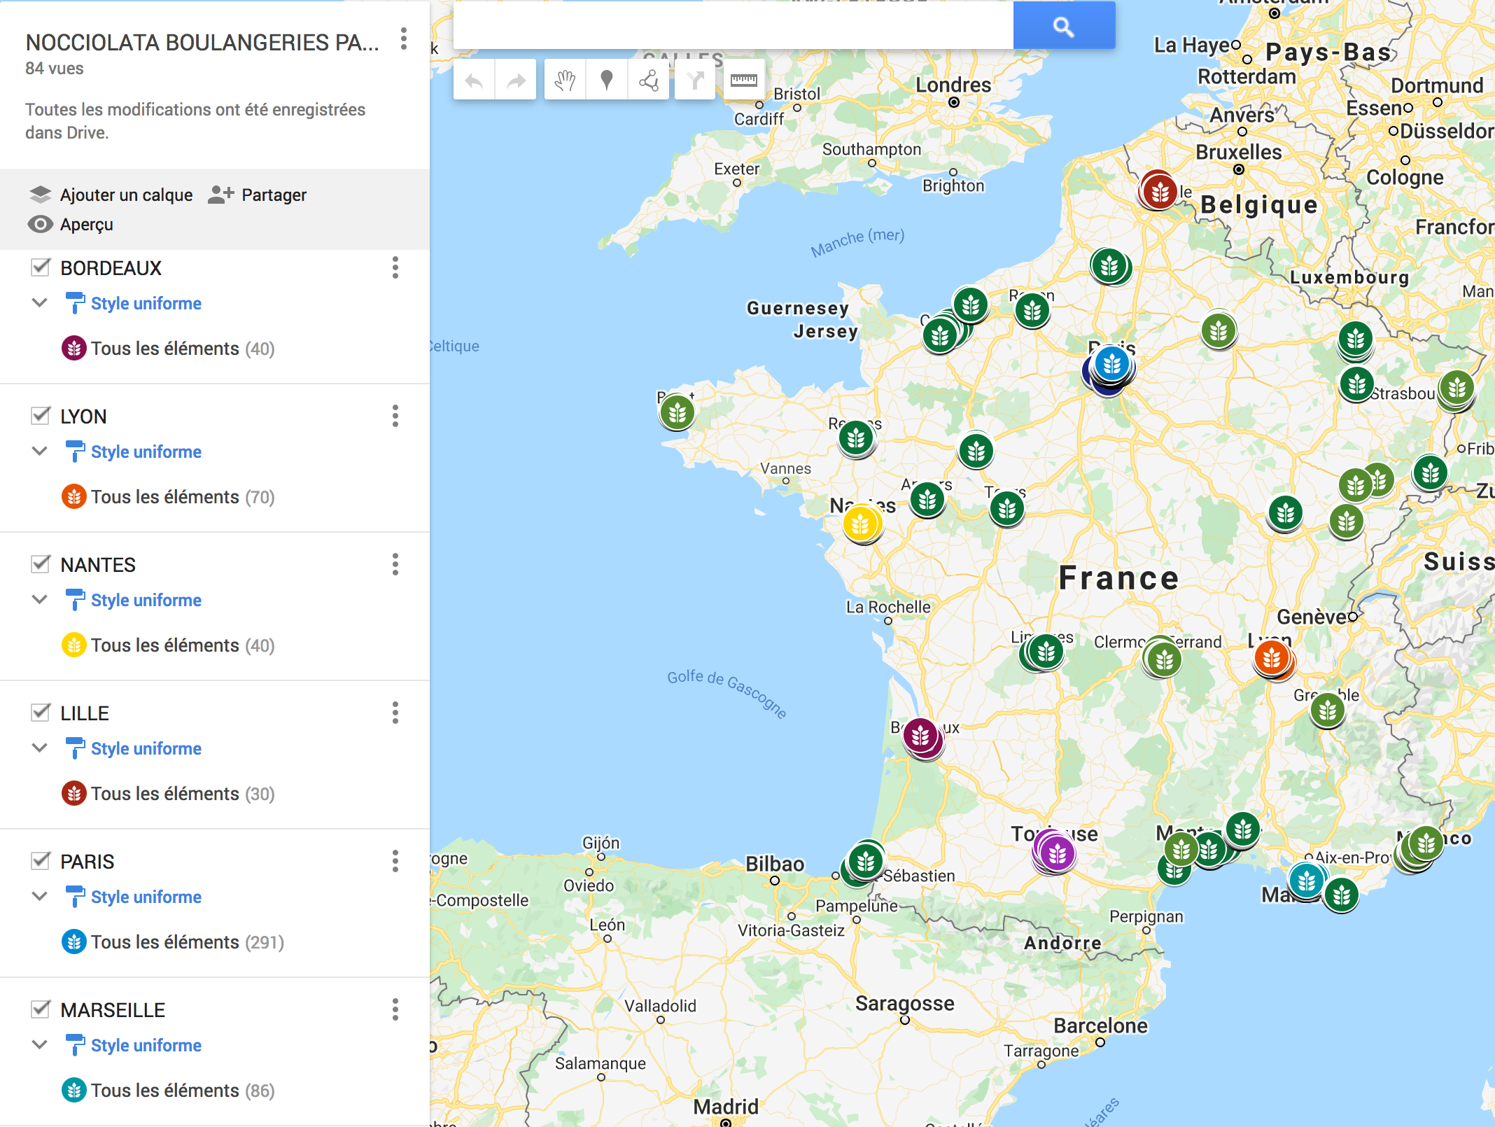Open Style uniforme for NANTES layer
Image resolution: width=1495 pixels, height=1127 pixels.
[146, 600]
